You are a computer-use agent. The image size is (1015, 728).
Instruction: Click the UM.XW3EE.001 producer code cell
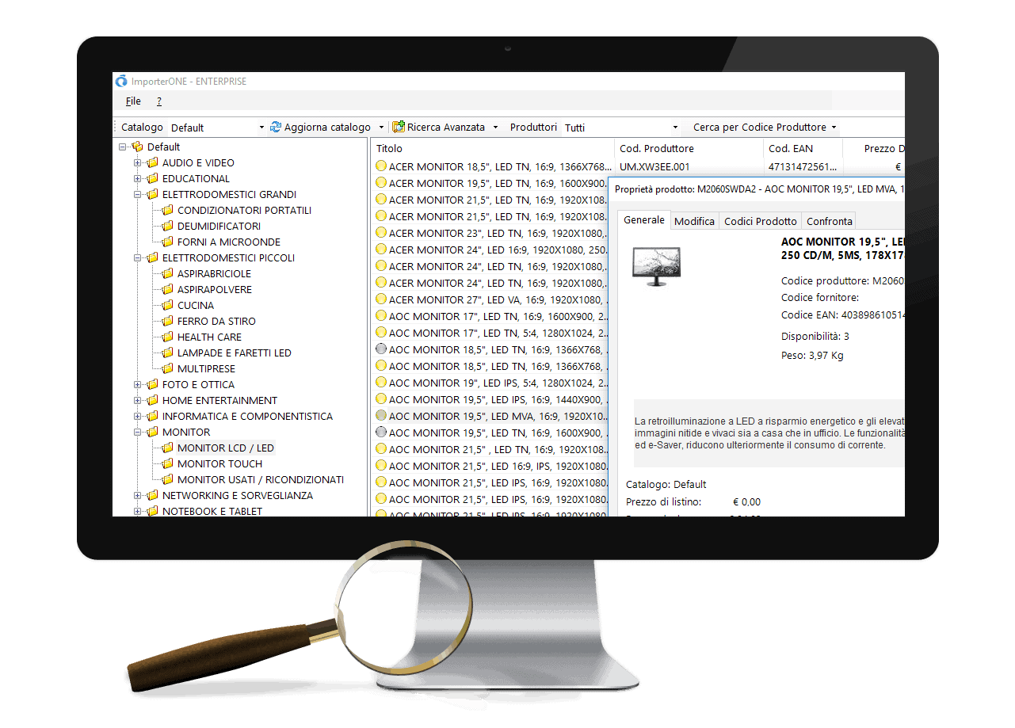click(x=654, y=166)
